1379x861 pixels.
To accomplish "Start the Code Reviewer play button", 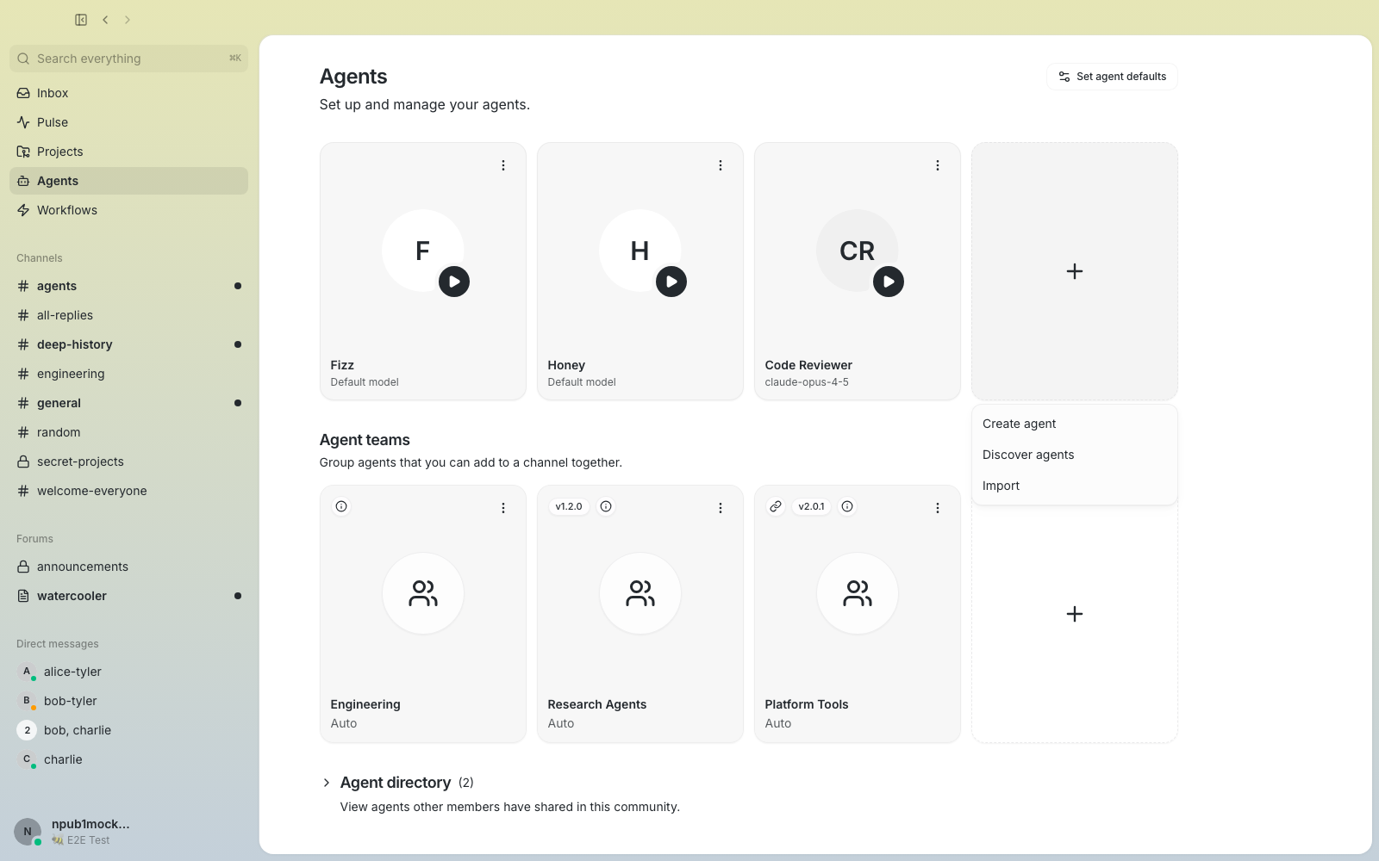I will click(889, 282).
